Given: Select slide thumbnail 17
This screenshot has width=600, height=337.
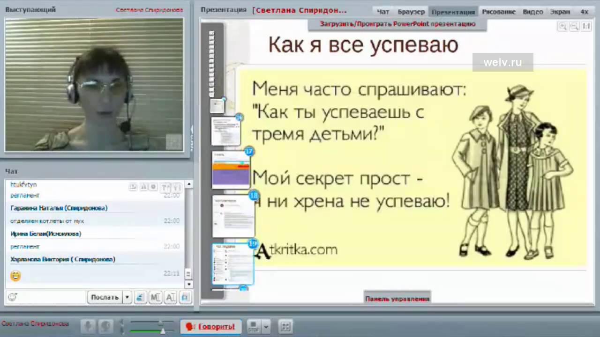Looking at the screenshot, I should click(x=231, y=169).
